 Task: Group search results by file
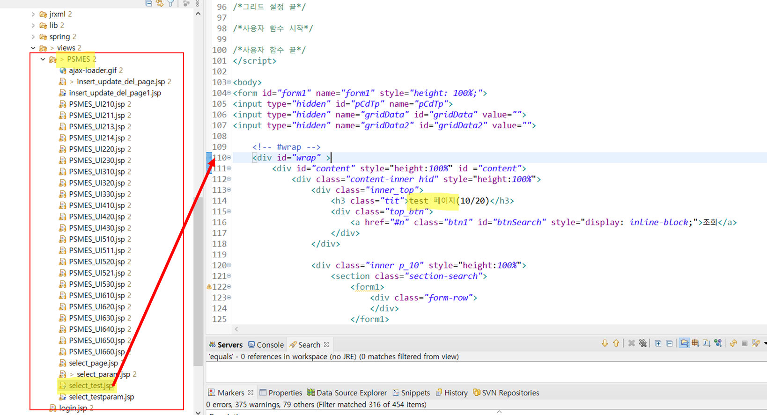pos(707,343)
